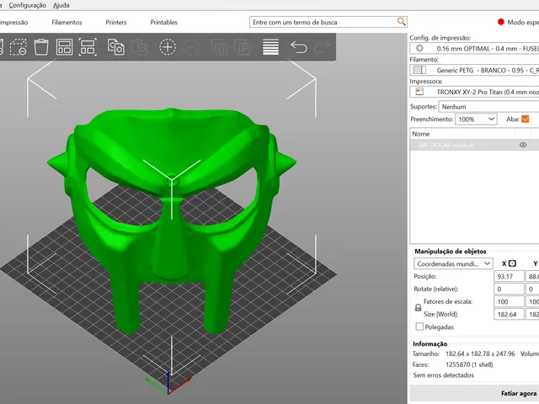Click the Undo arrow icon

click(299, 47)
